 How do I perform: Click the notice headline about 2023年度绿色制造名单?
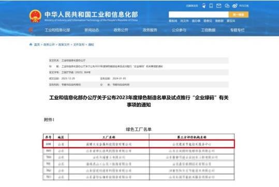click(x=139, y=101)
